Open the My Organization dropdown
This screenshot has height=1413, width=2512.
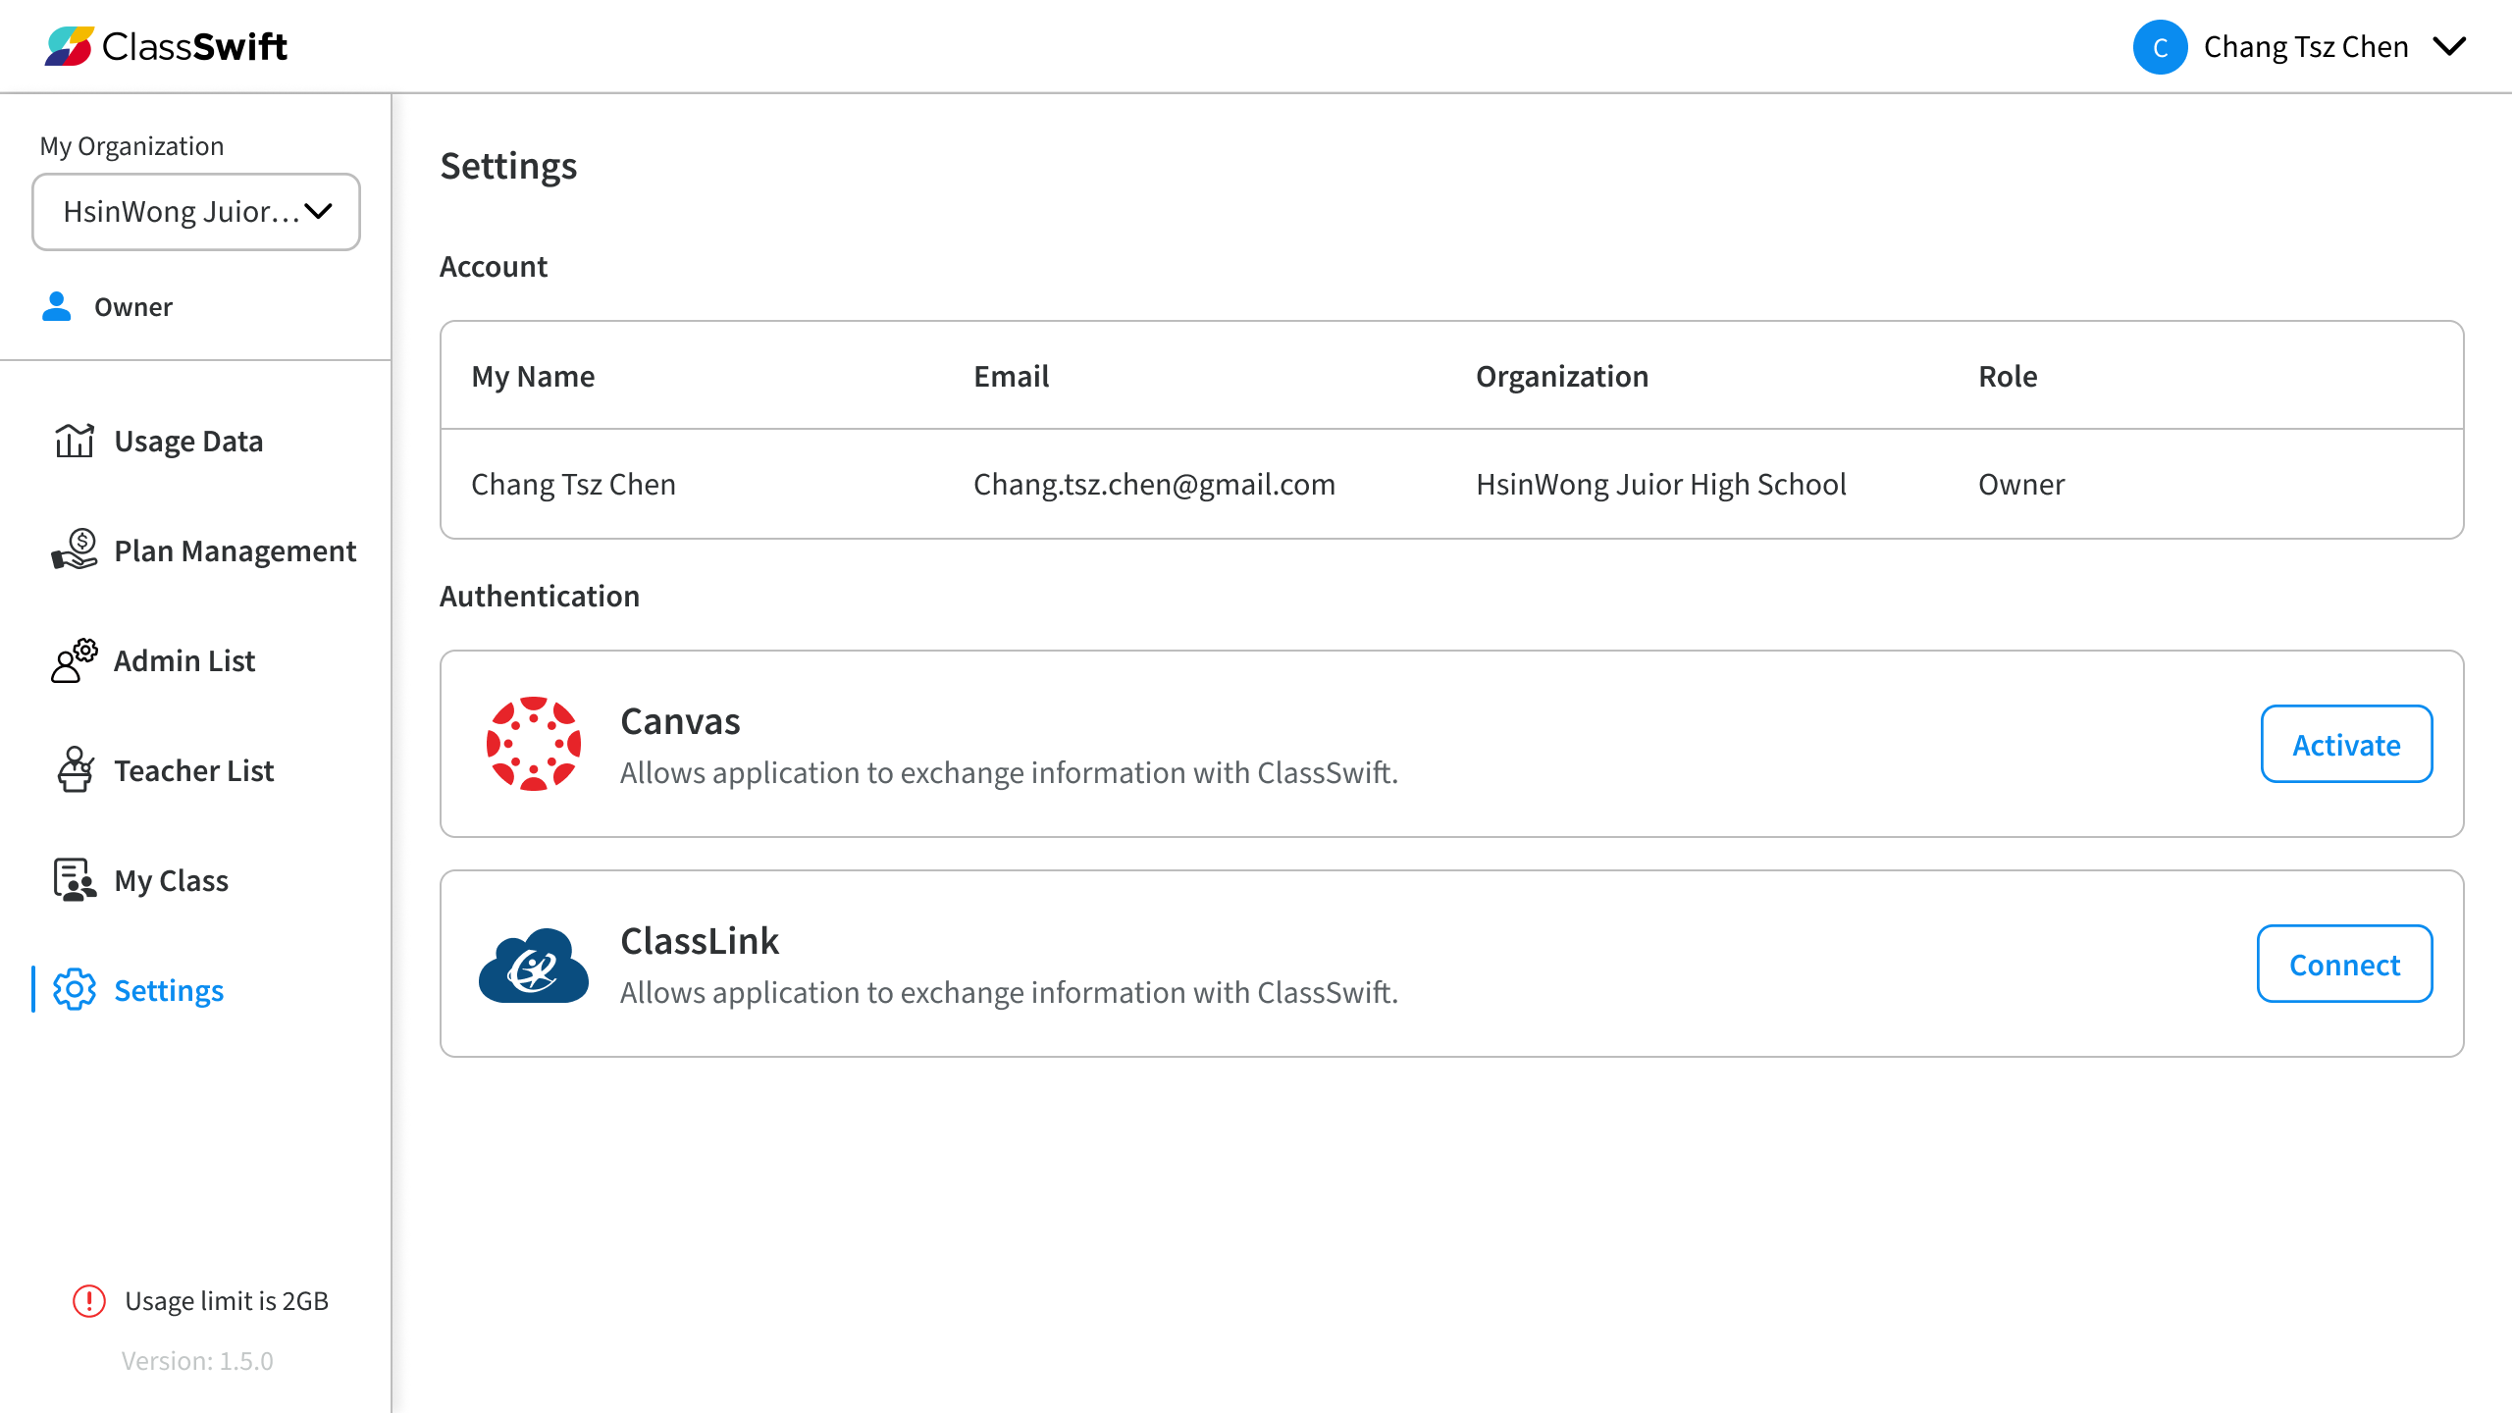pos(196,212)
